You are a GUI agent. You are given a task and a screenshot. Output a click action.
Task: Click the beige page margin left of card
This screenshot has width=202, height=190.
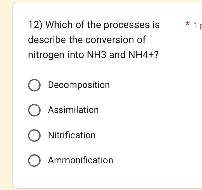(6, 100)
